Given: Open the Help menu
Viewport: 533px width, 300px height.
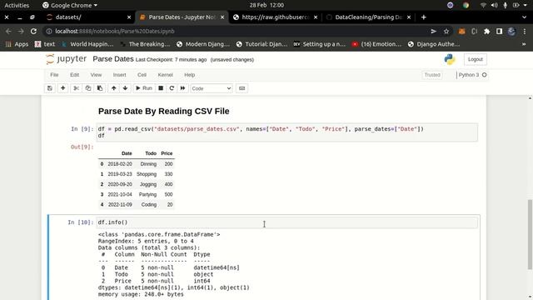Looking at the screenshot, I should pyautogui.click(x=189, y=75).
